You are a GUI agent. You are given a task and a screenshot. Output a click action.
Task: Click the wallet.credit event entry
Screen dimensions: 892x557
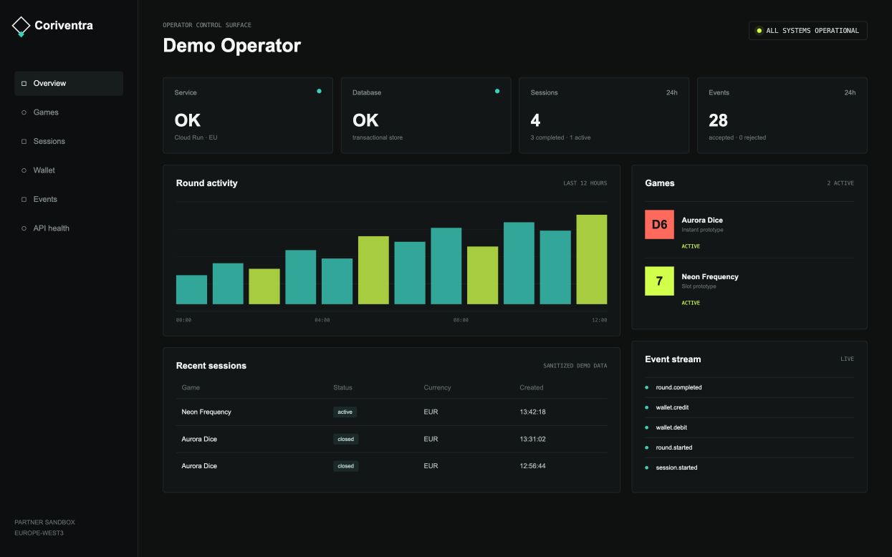pos(749,407)
